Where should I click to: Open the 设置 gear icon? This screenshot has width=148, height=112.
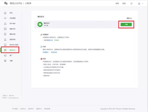tap(5, 61)
